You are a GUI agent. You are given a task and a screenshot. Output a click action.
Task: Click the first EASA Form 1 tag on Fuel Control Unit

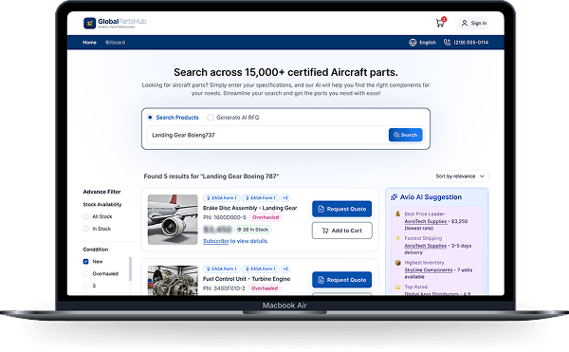pos(221,269)
